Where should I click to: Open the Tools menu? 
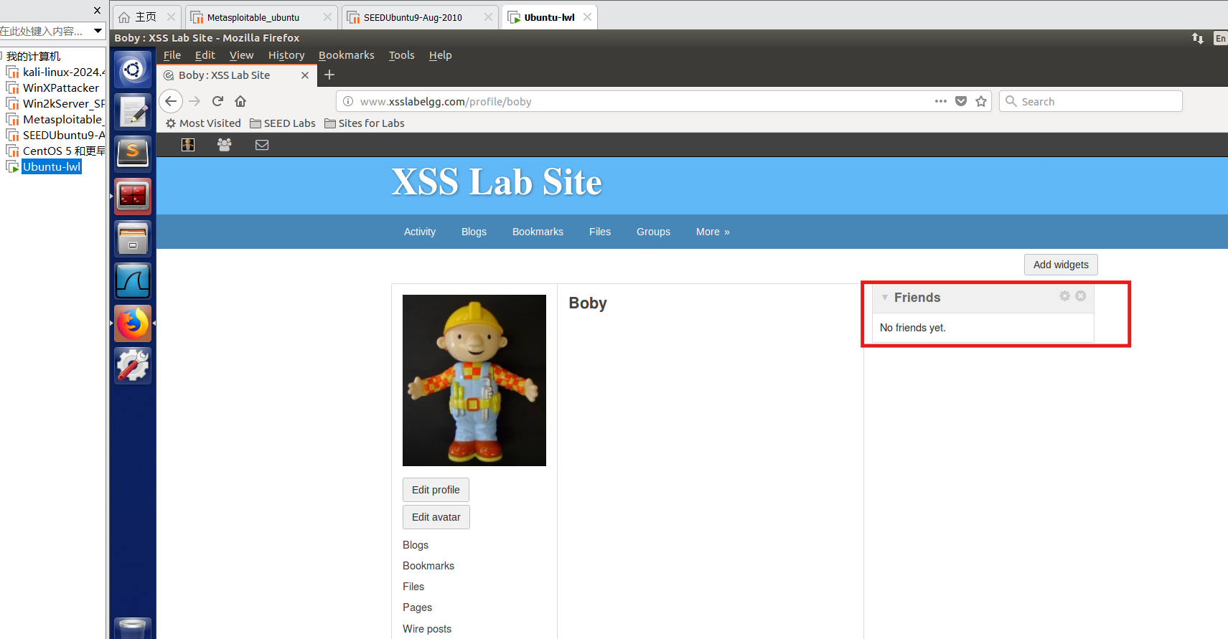402,55
